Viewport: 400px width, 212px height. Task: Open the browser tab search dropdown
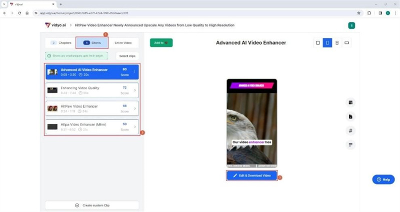(4, 4)
